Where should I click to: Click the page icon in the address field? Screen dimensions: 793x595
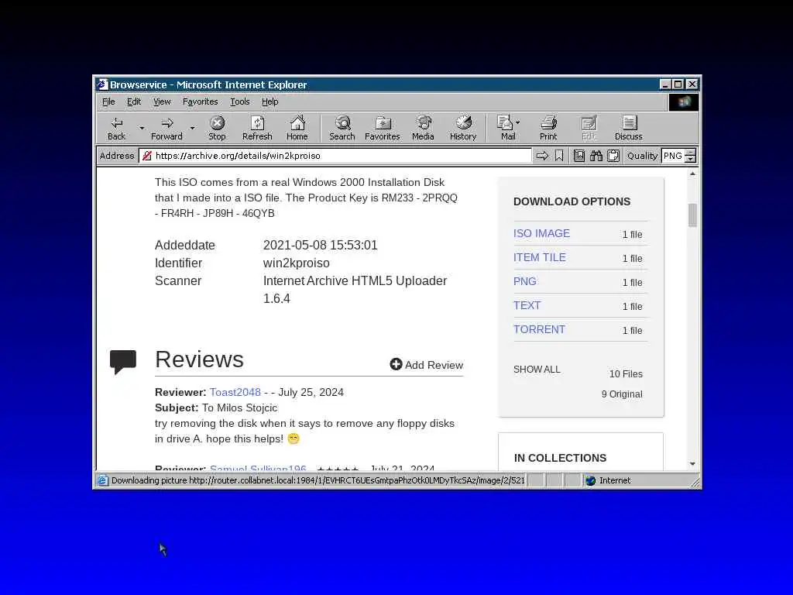tap(147, 156)
